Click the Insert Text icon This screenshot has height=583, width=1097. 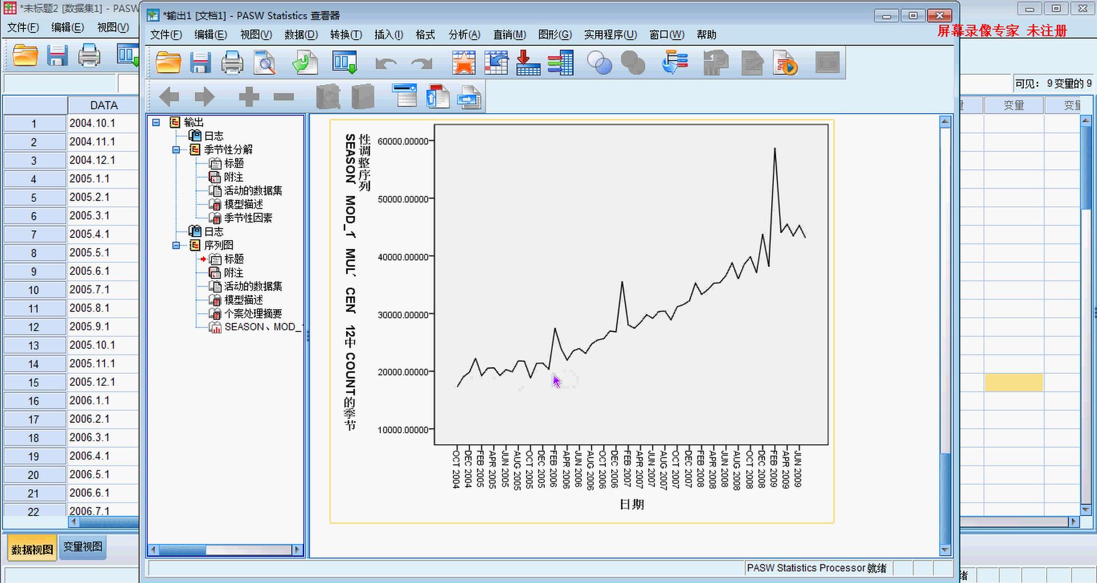[x=469, y=97]
